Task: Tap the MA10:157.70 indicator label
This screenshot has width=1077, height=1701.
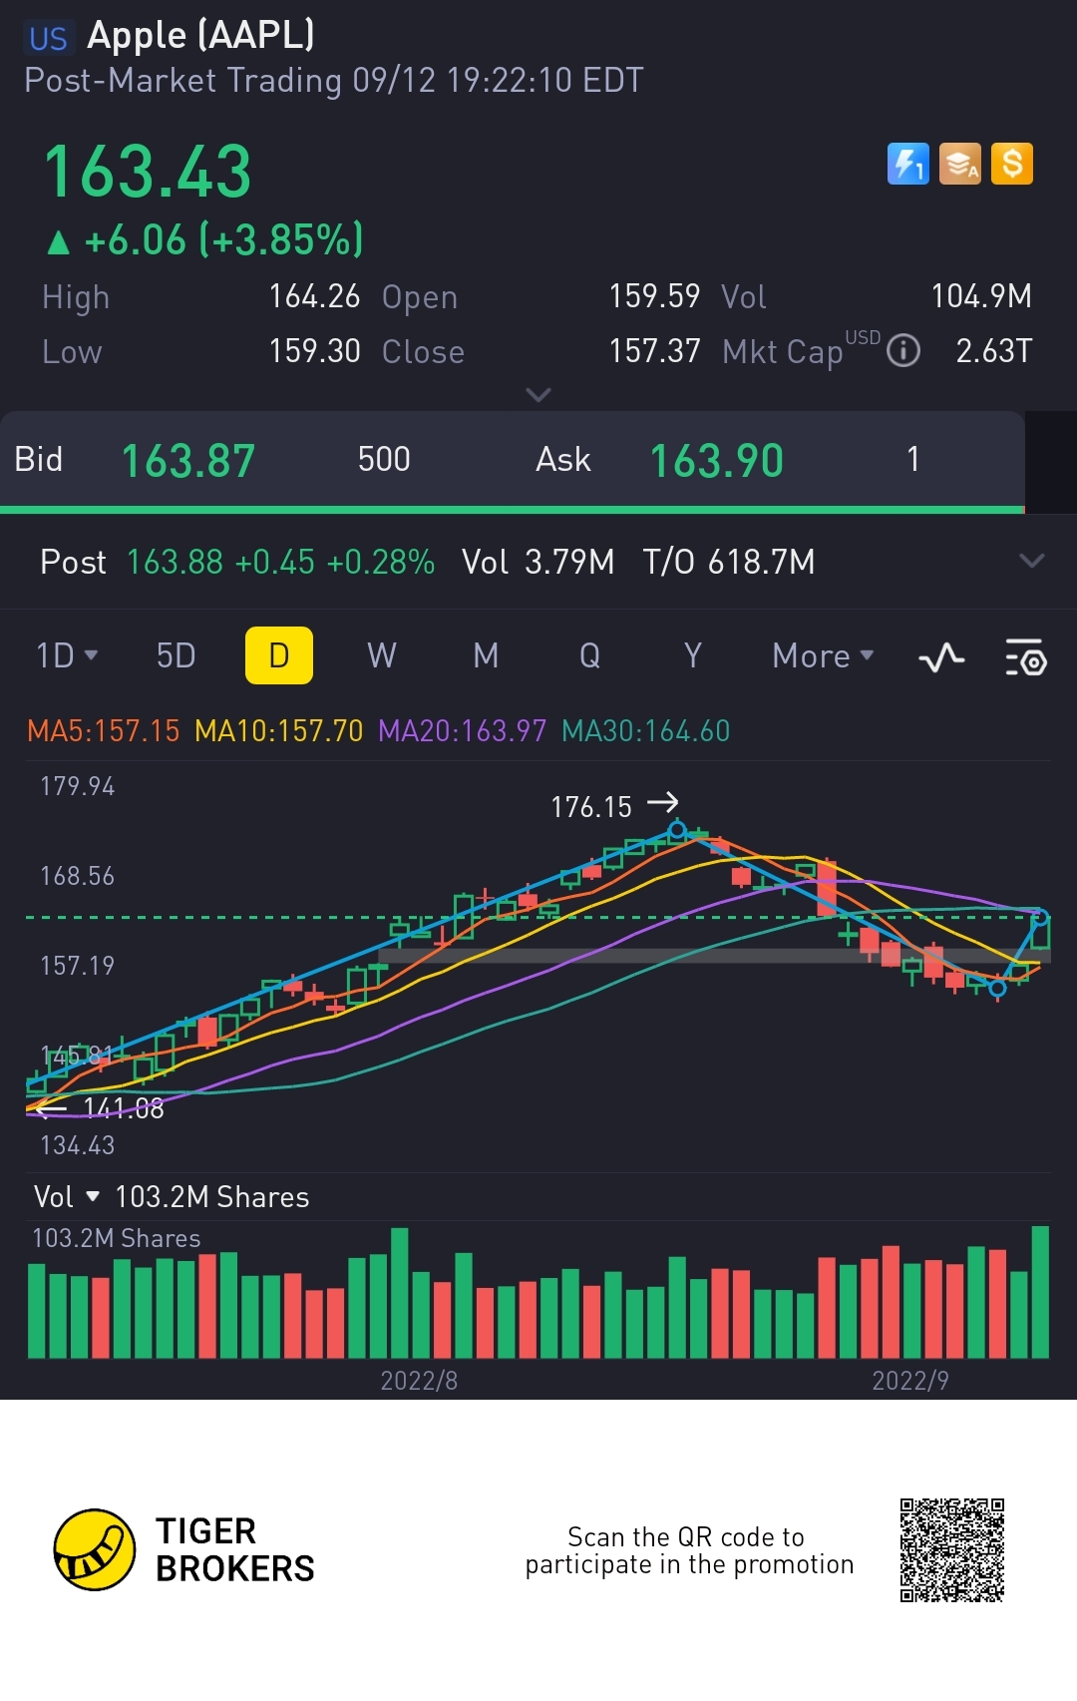Action: tap(279, 731)
